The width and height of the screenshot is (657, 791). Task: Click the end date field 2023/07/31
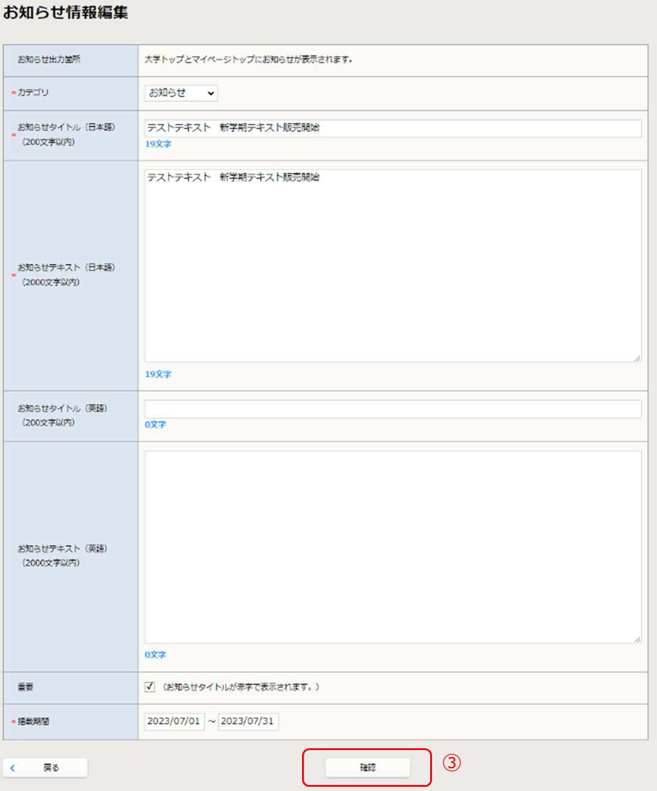(247, 721)
